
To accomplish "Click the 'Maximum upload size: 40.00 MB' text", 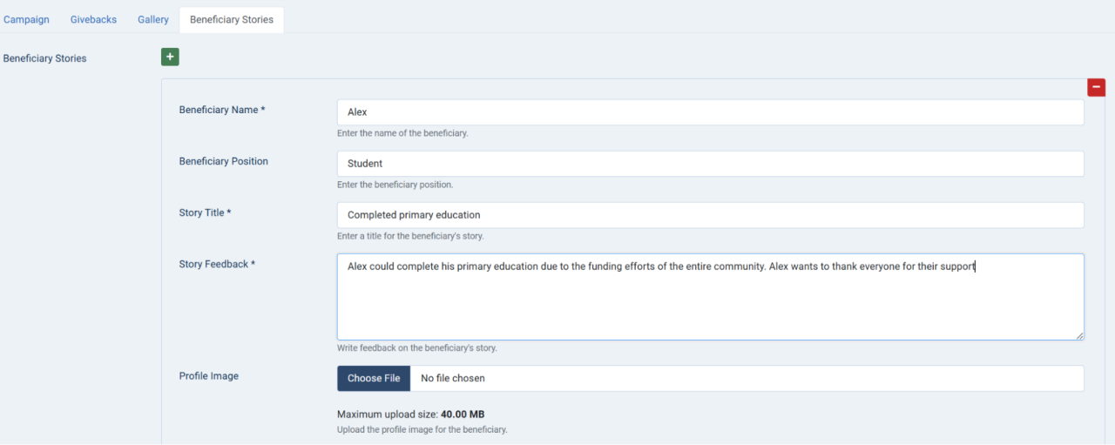I will [410, 415].
